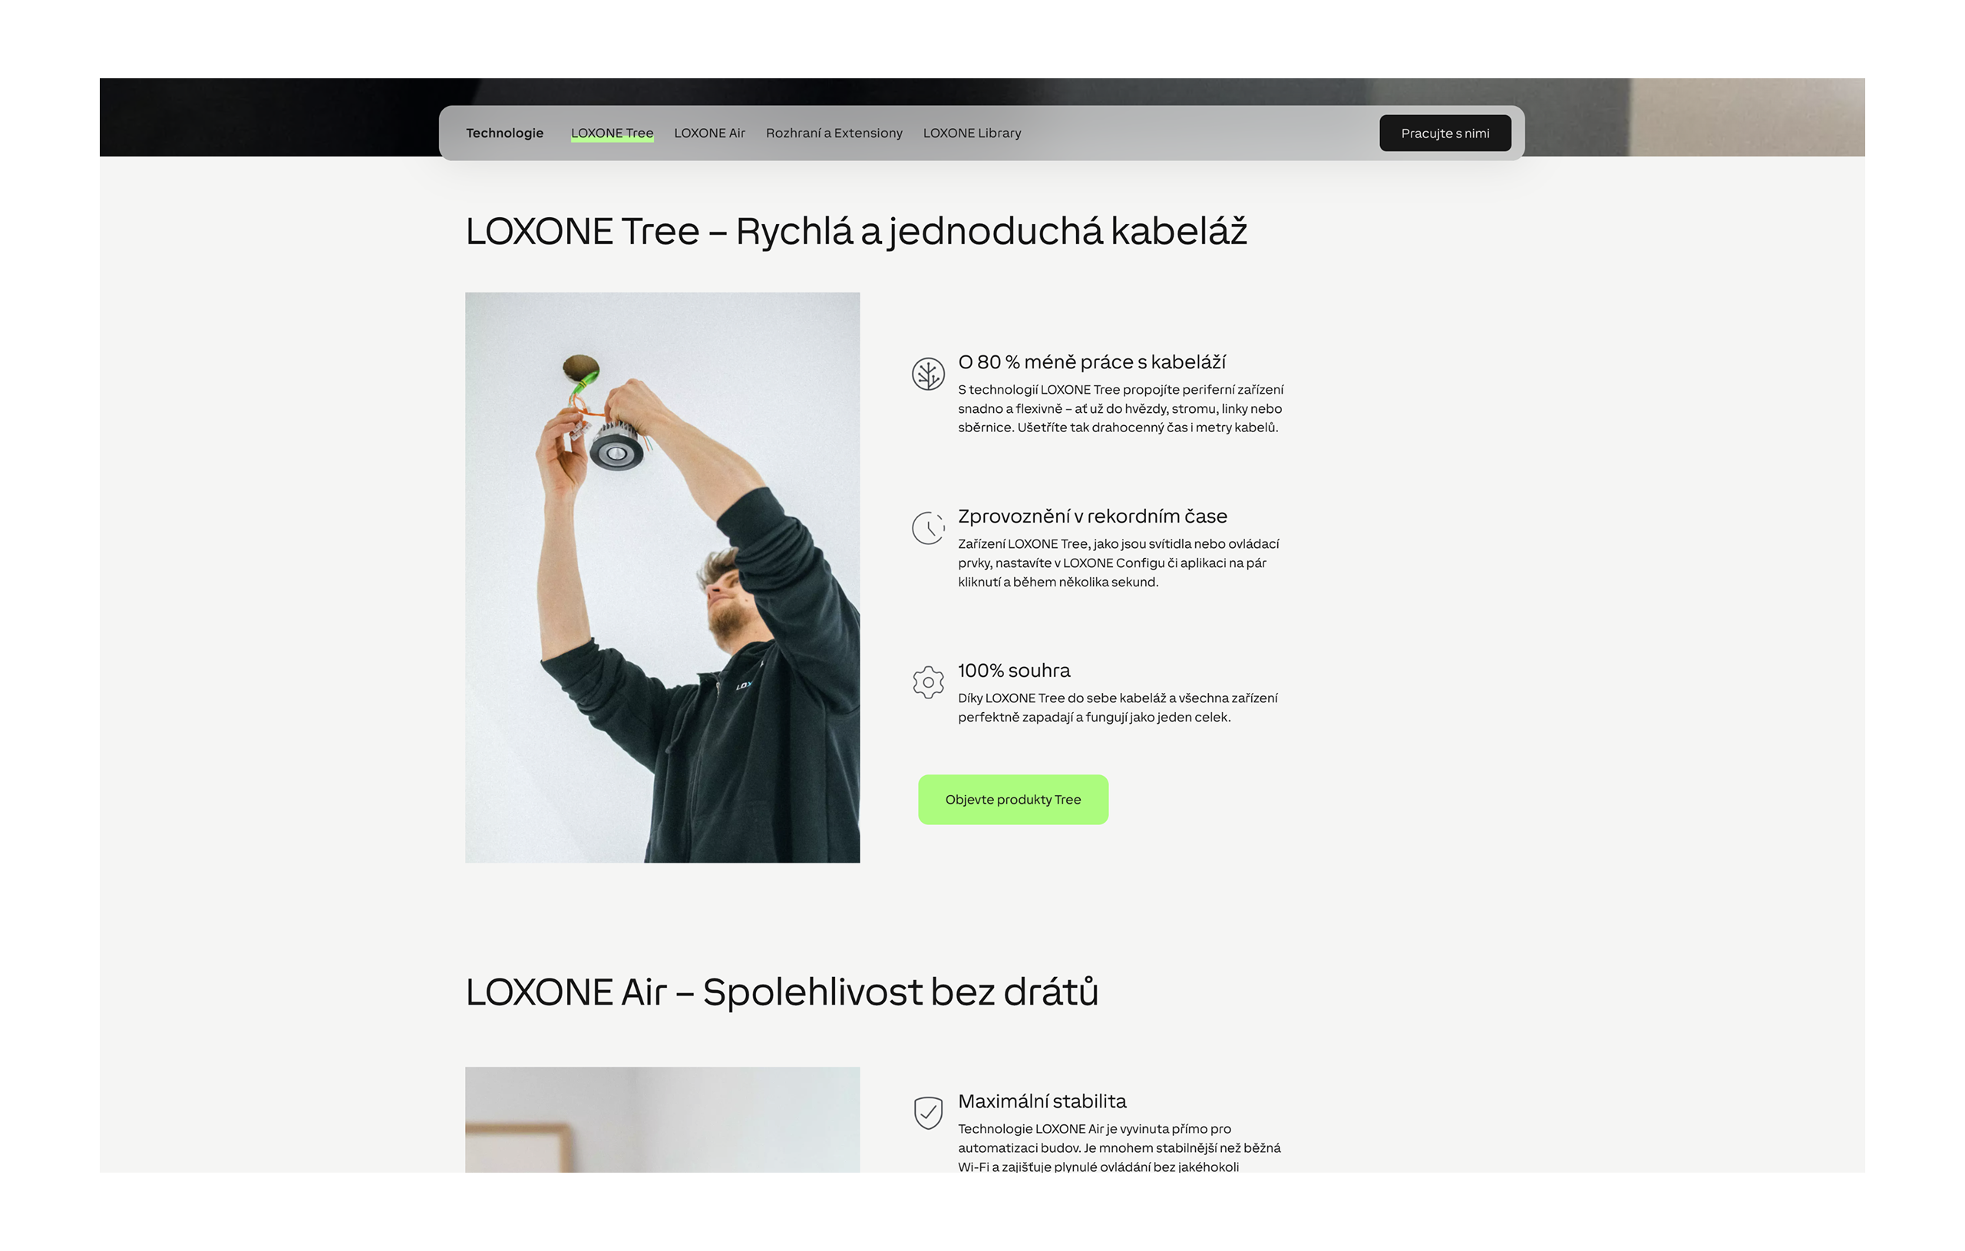This screenshot has height=1251, width=1965.
Task: Click the 'Maximální stabilita' title
Action: [x=1042, y=1101]
